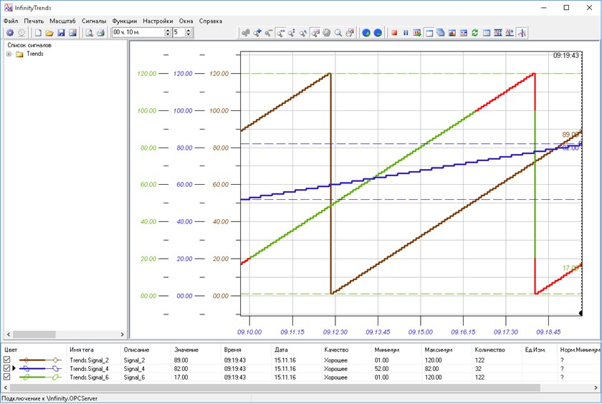Click the magnifying glass zoom icon

click(x=338, y=32)
